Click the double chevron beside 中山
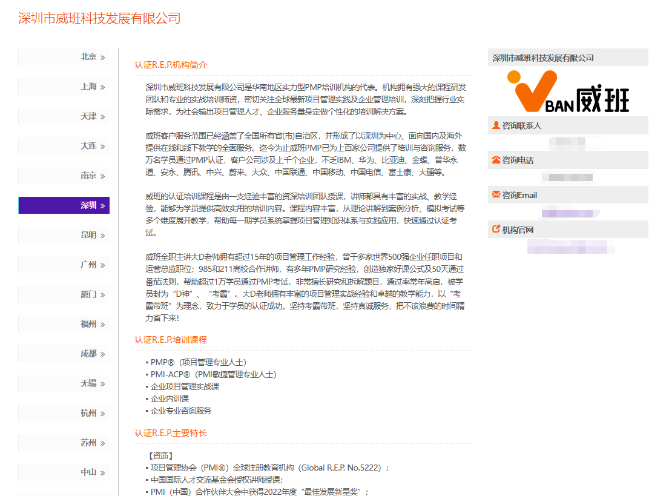This screenshot has width=669, height=496. coord(102,473)
